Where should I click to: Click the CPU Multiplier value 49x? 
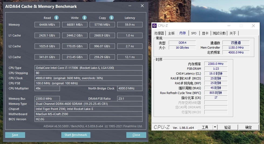click(47, 88)
